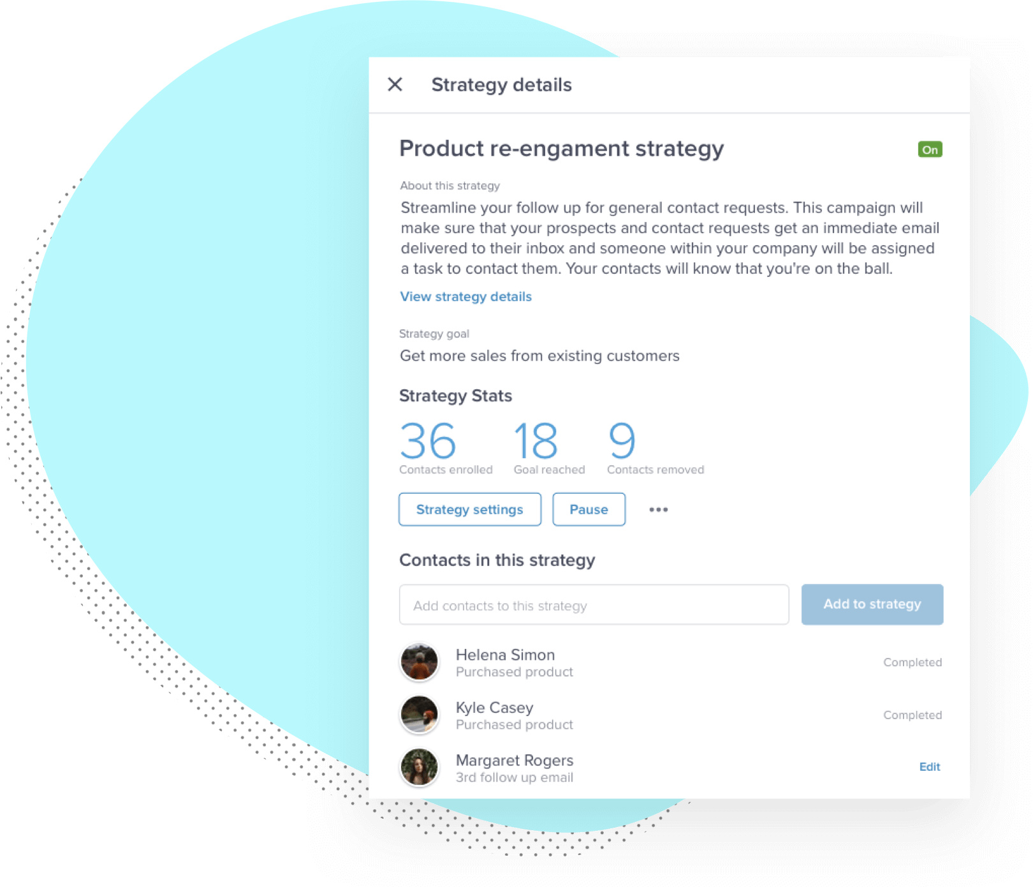Select Margaret Rogers' avatar
Image resolution: width=1033 pixels, height=887 pixels.
tap(419, 767)
